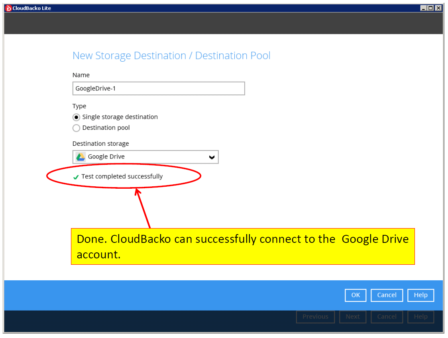Click Cancel in the blue bar
This screenshot has width=448, height=338.
pyautogui.click(x=387, y=295)
